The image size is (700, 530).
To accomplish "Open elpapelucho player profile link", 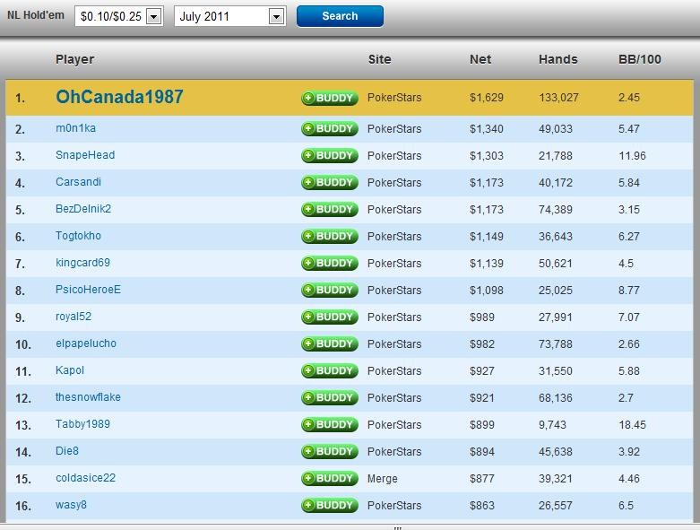I will point(86,343).
